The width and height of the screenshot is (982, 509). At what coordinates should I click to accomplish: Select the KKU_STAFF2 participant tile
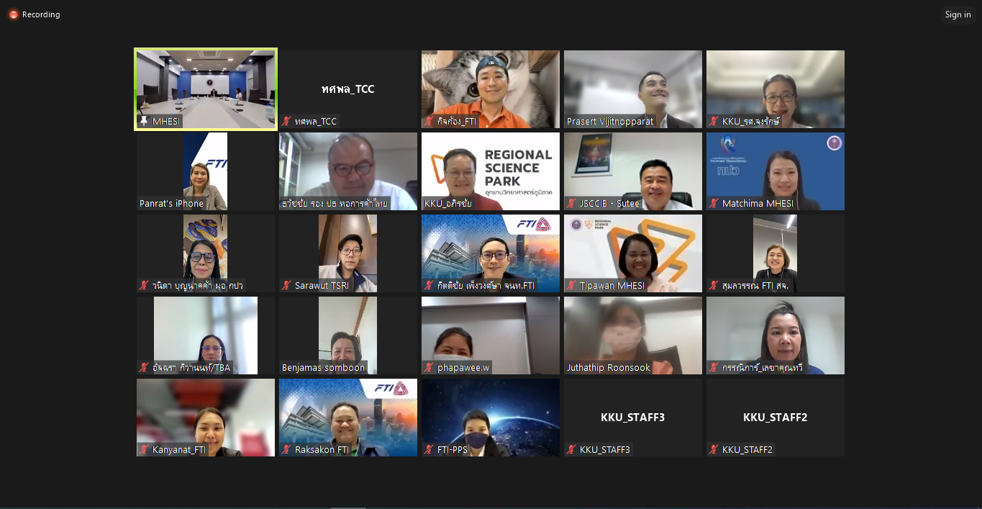click(x=775, y=418)
